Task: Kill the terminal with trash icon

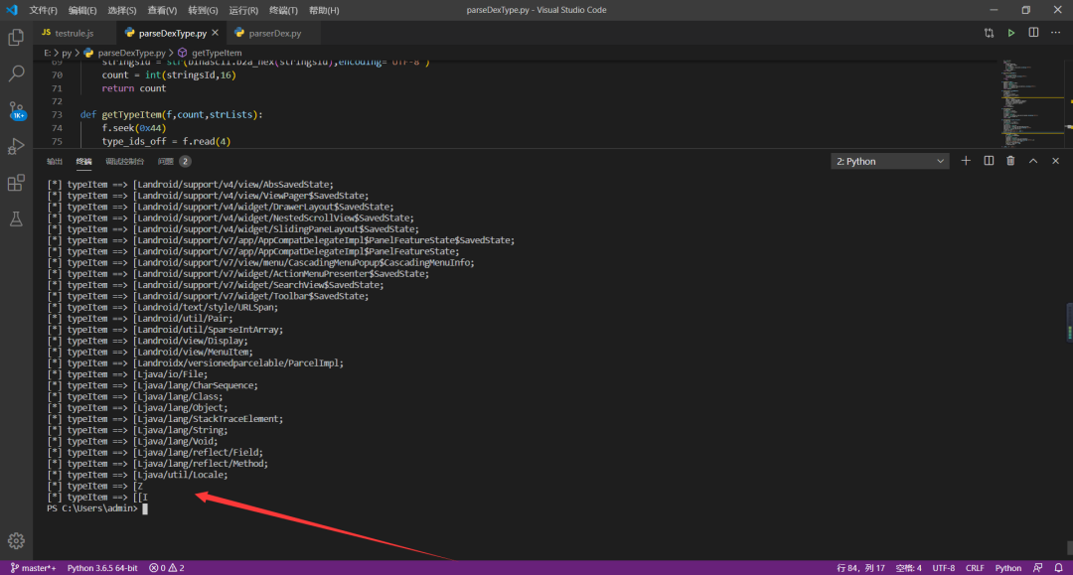Action: [1010, 161]
